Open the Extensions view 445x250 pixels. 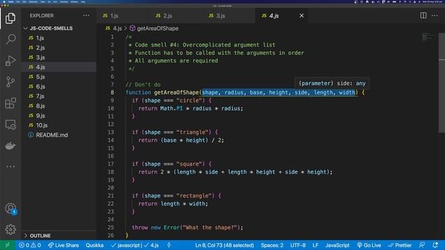click(10, 103)
